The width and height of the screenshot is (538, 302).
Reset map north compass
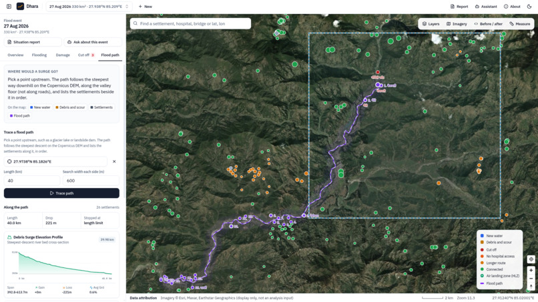point(531,287)
